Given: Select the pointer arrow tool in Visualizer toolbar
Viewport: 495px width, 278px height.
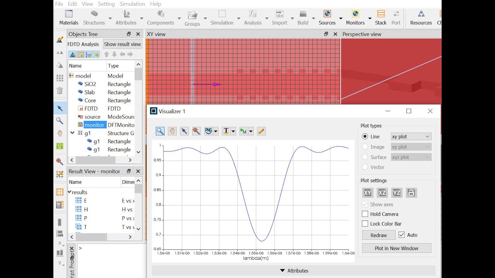Looking at the screenshot, I should click(184, 131).
